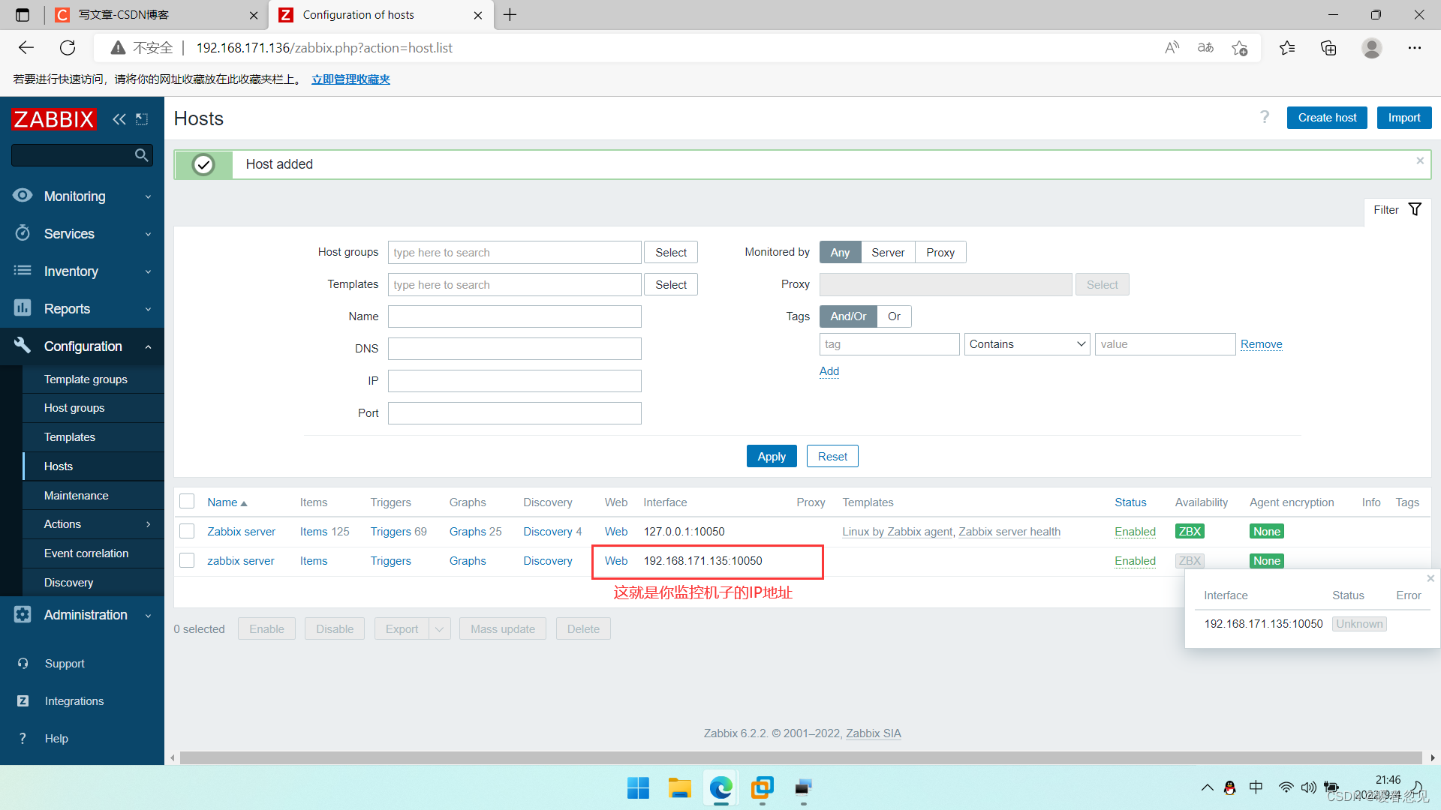Open Microsoft Edge from the taskbar
Viewport: 1441px width, 810px height.
tap(720, 787)
